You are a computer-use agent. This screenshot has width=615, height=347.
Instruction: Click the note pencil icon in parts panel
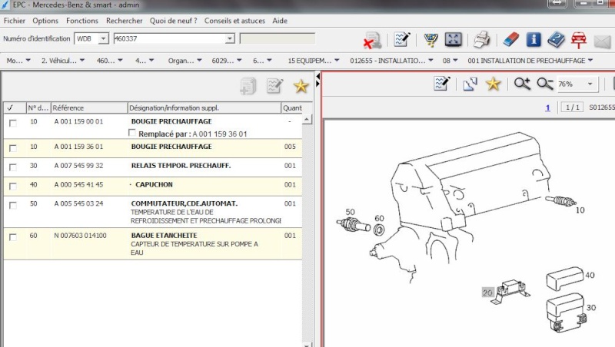[274, 85]
